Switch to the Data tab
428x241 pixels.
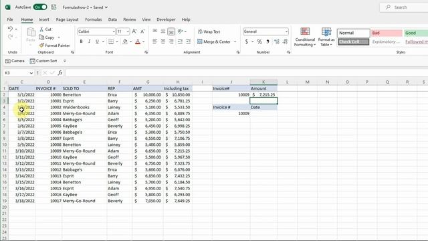coord(112,19)
